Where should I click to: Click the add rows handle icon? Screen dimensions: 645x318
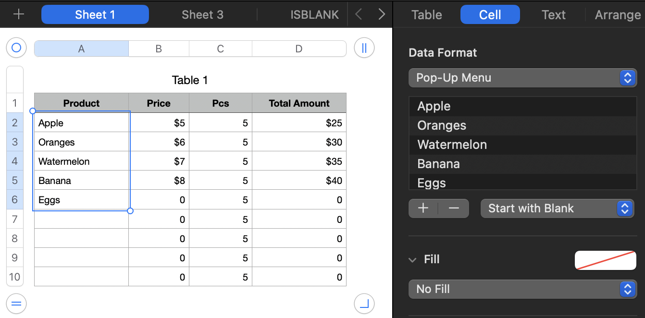pos(16,303)
